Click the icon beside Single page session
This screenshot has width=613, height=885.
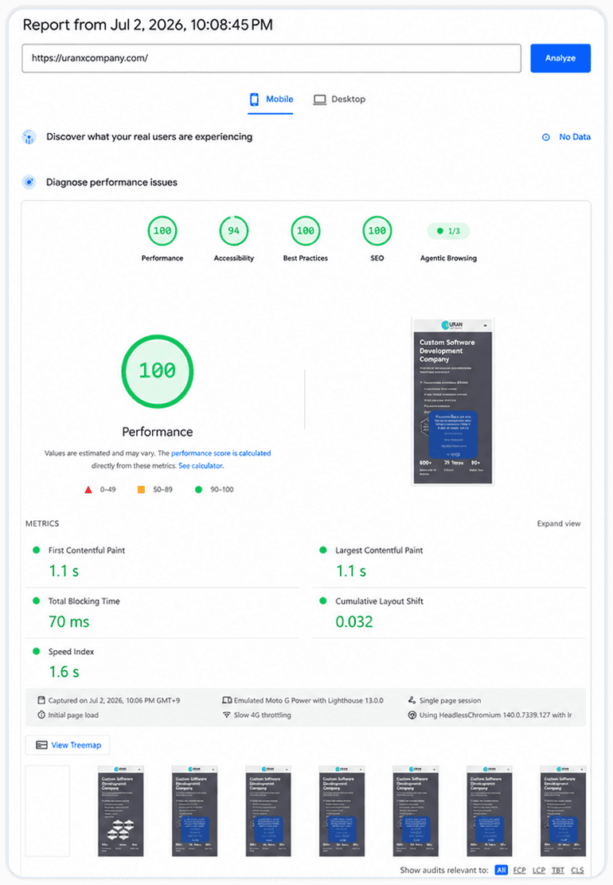pyautogui.click(x=412, y=700)
